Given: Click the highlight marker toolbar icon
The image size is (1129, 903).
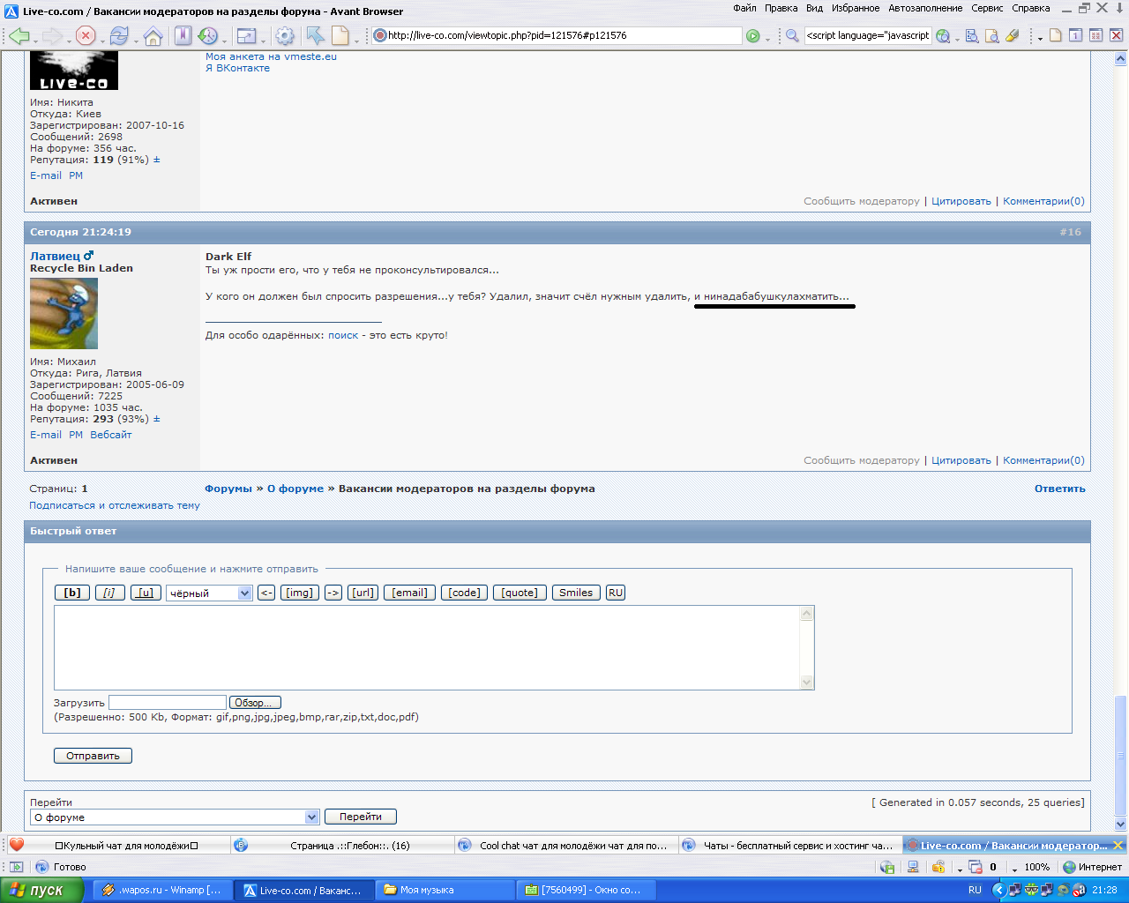Looking at the screenshot, I should coord(1013,36).
